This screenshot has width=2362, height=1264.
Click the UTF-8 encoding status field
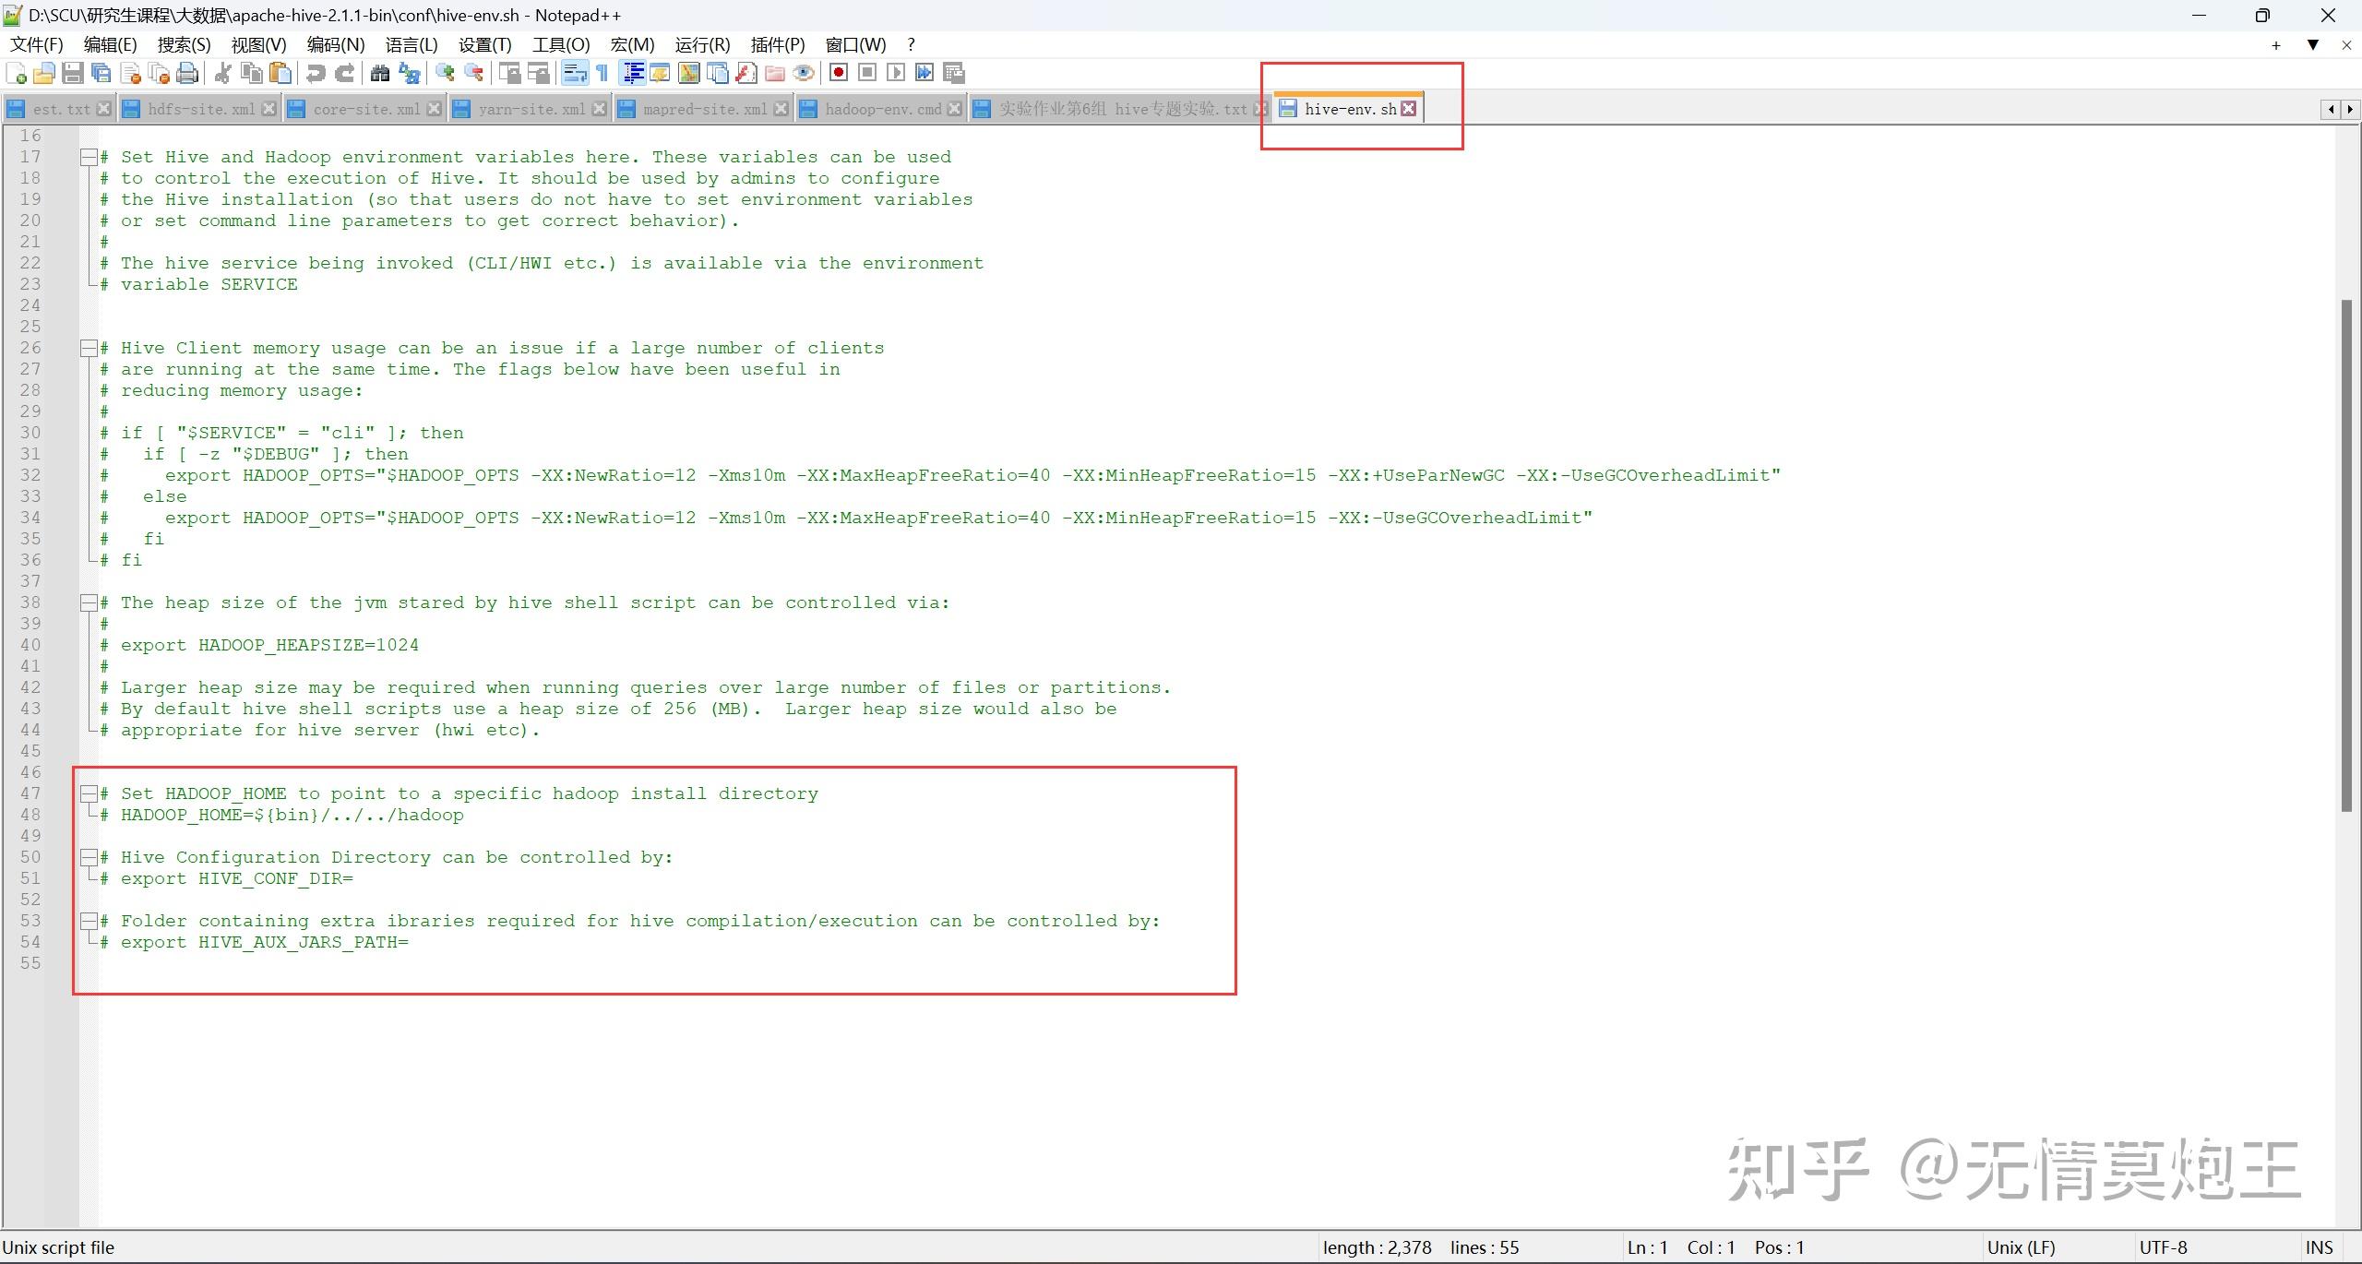click(x=2163, y=1247)
